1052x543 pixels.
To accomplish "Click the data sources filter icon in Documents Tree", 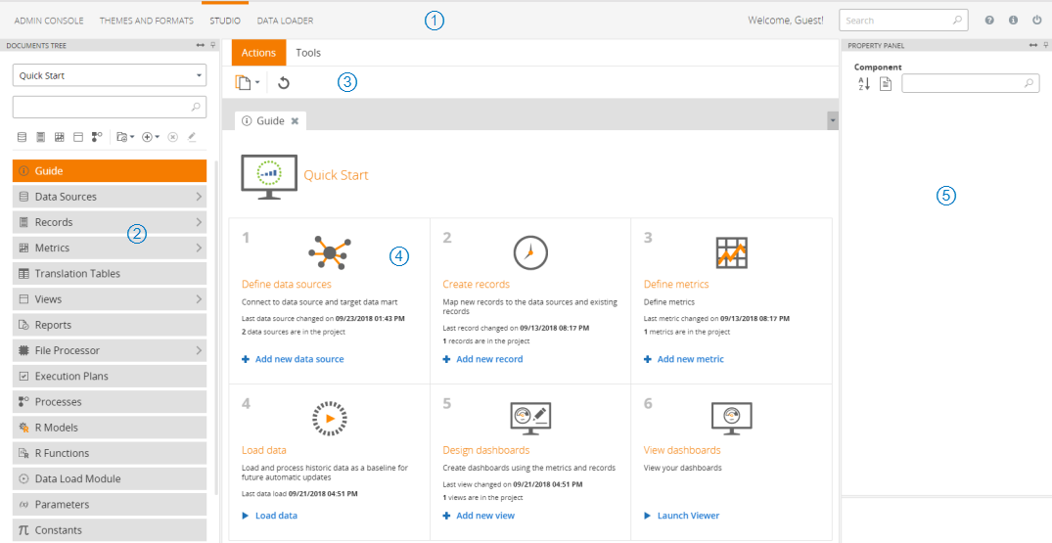I will [22, 137].
